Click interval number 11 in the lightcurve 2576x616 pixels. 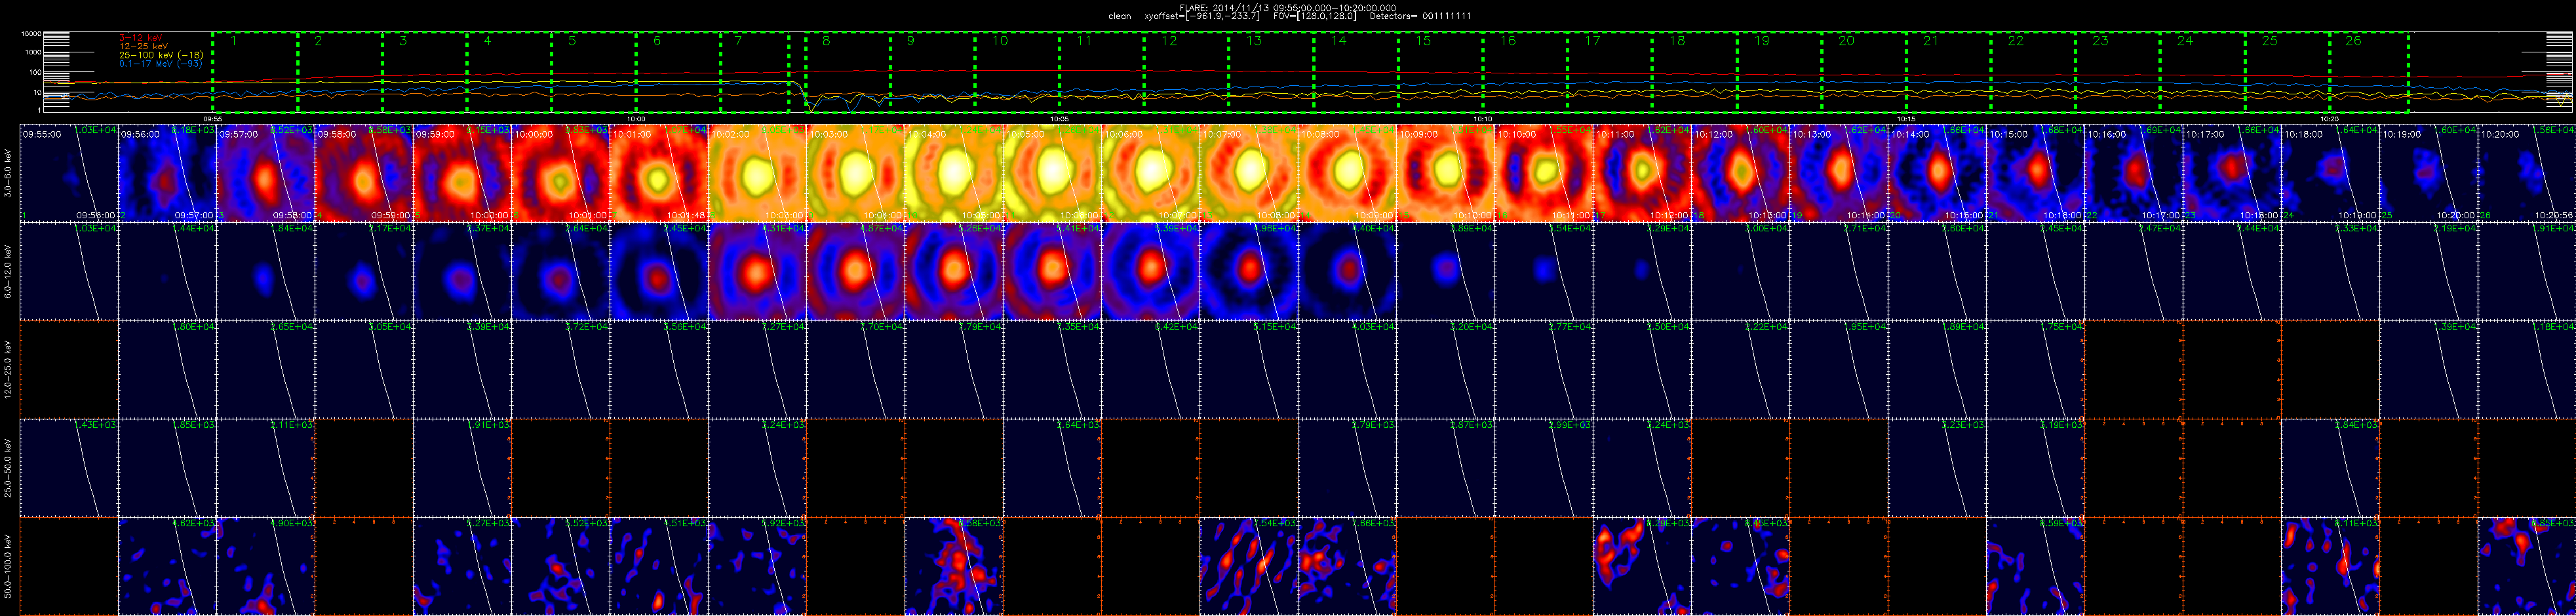[1085, 41]
